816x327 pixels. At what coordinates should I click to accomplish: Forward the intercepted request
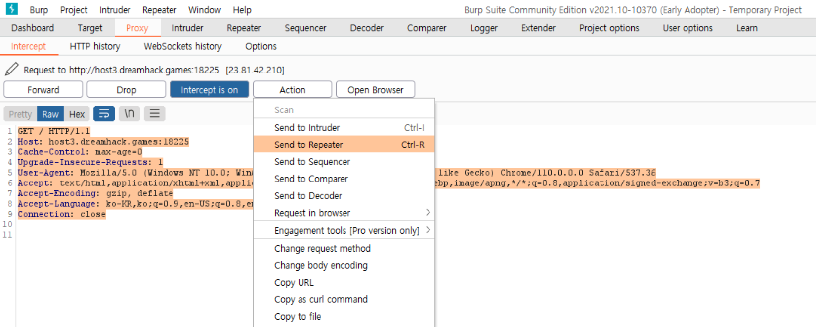pos(43,90)
